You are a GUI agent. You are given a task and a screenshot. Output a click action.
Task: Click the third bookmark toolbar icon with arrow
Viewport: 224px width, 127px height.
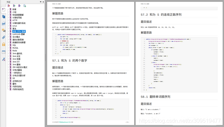(19, 6)
